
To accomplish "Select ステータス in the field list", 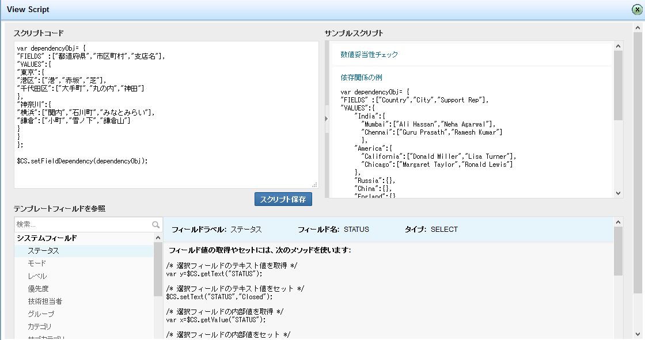I will coord(44,251).
